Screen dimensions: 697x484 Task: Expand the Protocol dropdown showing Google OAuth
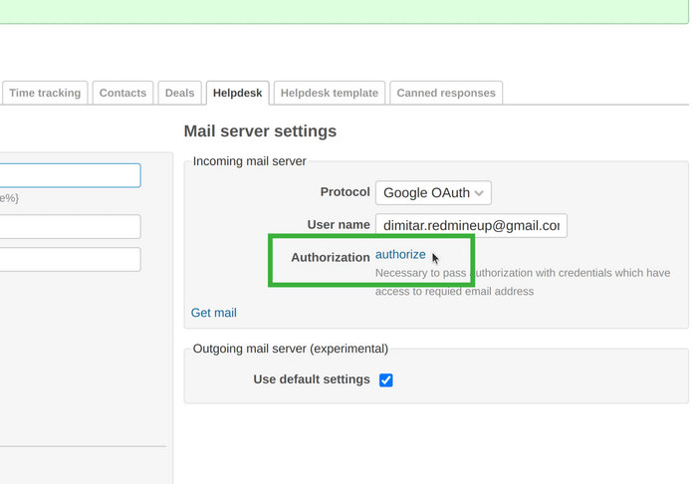(433, 192)
